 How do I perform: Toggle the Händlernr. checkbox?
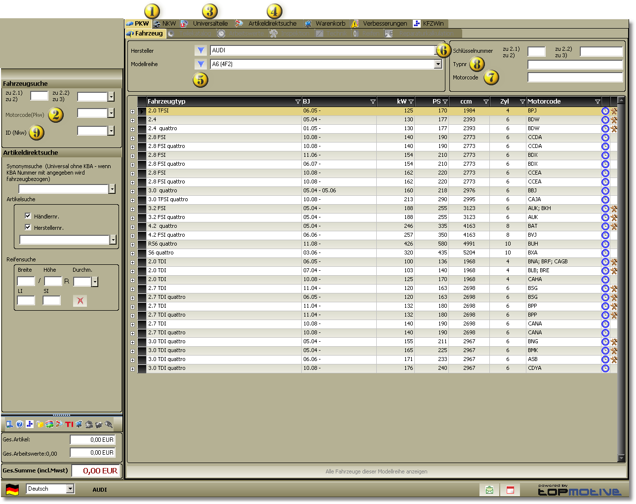pos(28,216)
